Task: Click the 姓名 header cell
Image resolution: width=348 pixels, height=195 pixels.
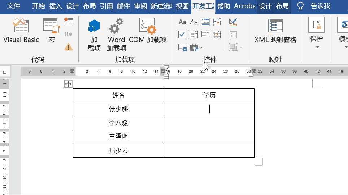Action: click(x=118, y=95)
